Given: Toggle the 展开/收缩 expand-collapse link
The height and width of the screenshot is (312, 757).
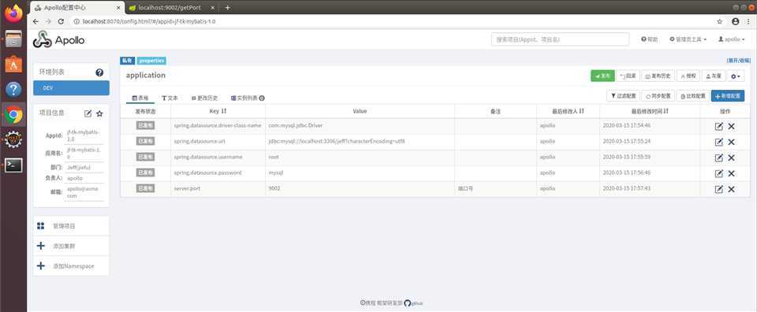Looking at the screenshot, I should [x=739, y=61].
